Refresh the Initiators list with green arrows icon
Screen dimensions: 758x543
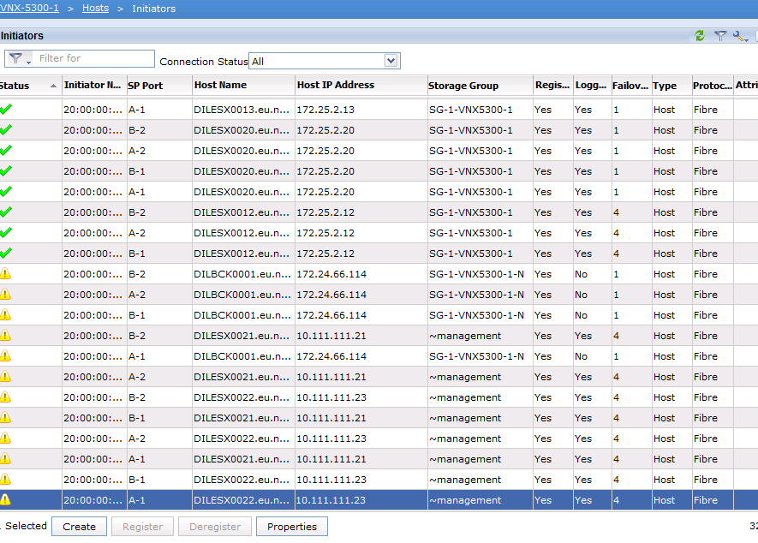pyautogui.click(x=700, y=36)
